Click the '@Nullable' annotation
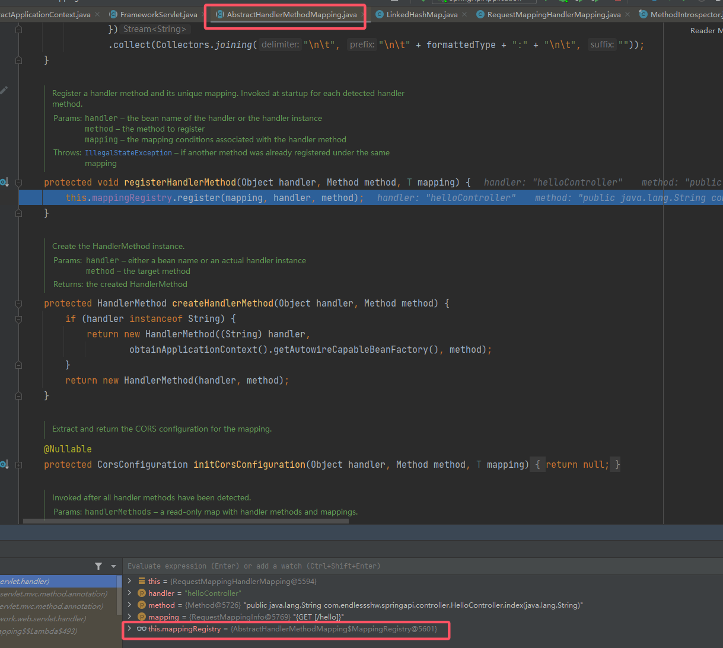The image size is (723, 648). point(68,449)
